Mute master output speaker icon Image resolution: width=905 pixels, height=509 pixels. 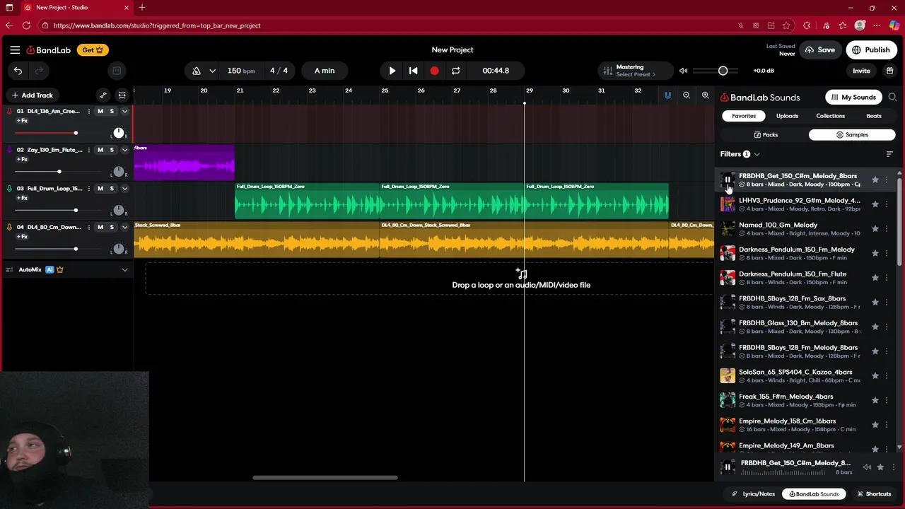(x=683, y=71)
